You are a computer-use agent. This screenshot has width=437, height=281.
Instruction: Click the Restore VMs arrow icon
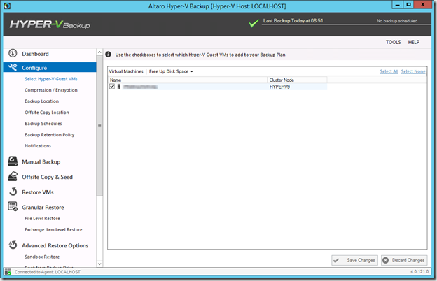[13, 192]
